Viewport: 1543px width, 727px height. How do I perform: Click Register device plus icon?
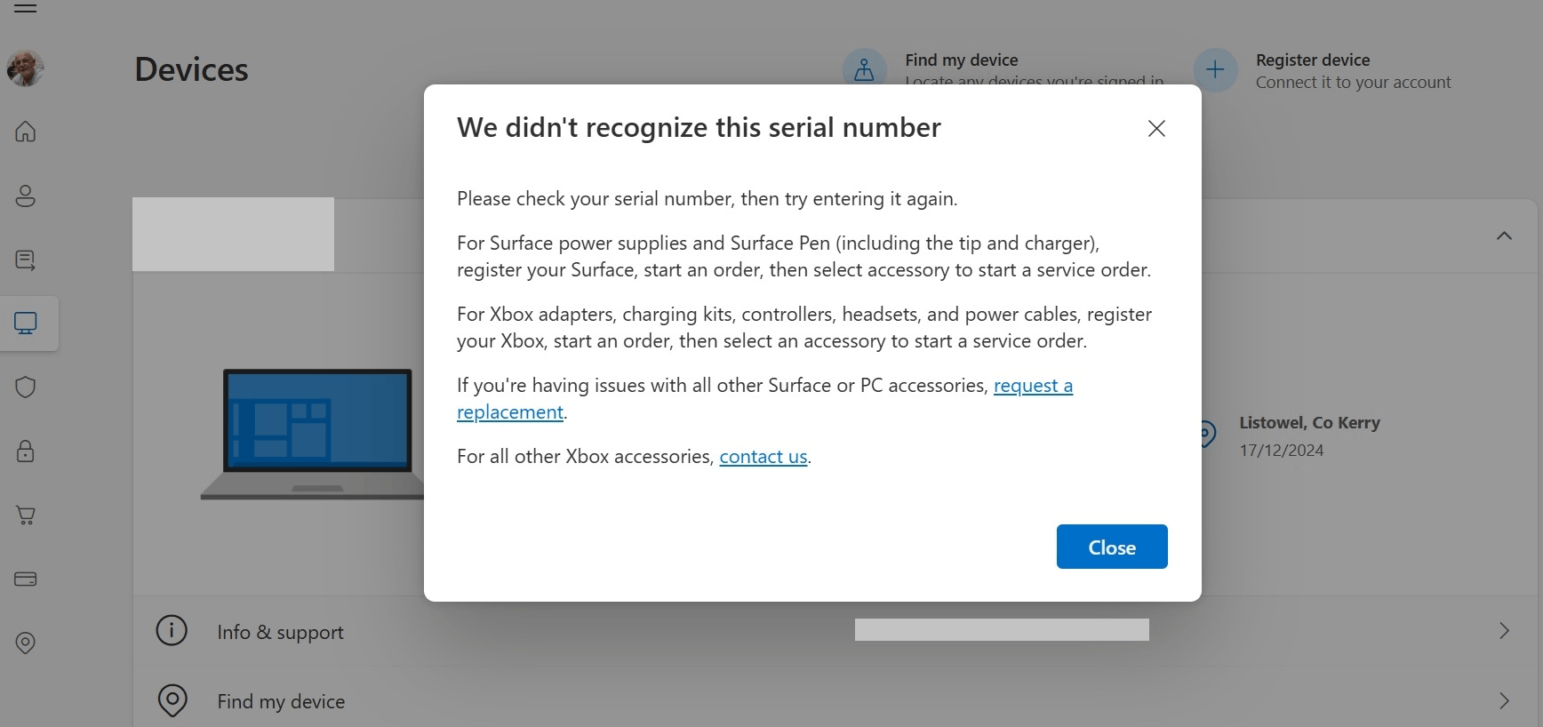point(1215,70)
